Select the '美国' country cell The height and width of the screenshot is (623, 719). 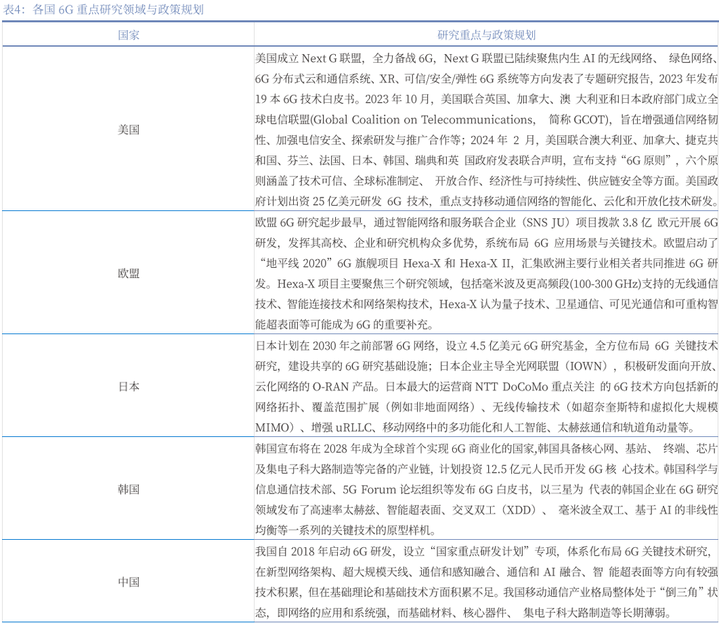[x=129, y=130]
